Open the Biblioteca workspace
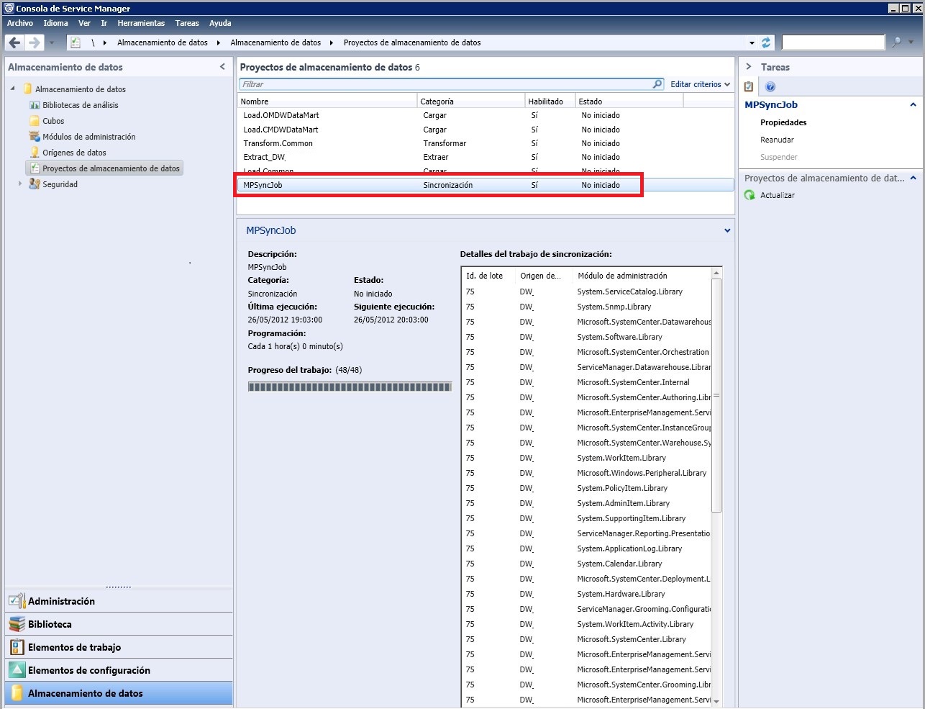 [x=50, y=624]
